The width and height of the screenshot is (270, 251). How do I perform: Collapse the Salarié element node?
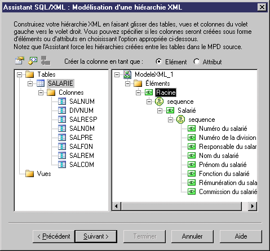tap(160, 111)
